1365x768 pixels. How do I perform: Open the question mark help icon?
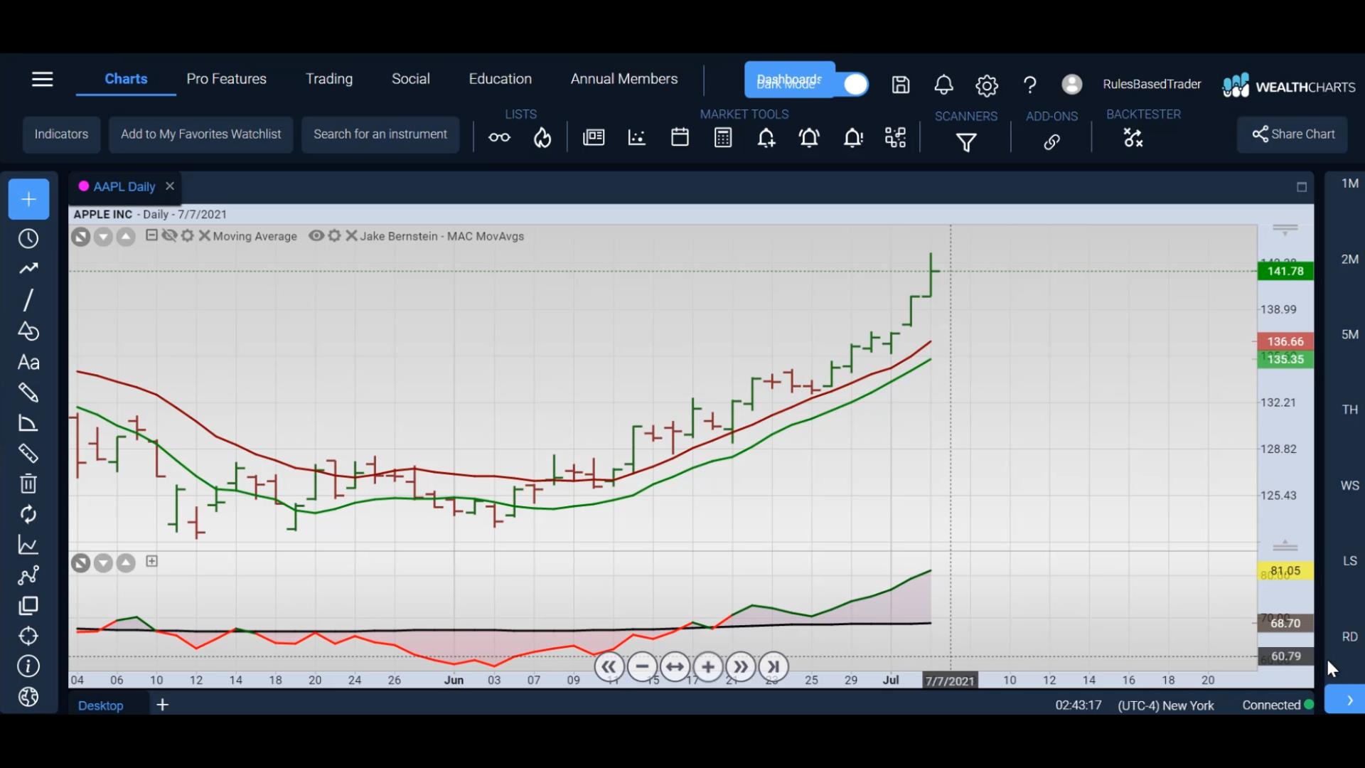(1029, 85)
